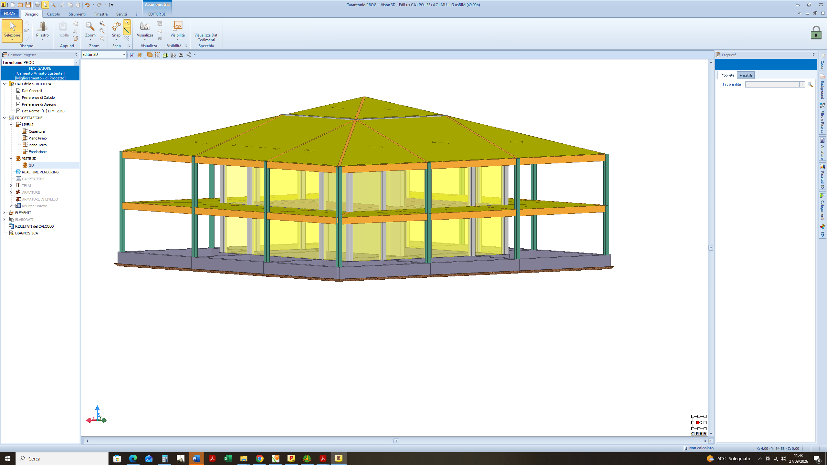Open the Tarantonio PROG project dropdown
827x465 pixels.
point(77,62)
